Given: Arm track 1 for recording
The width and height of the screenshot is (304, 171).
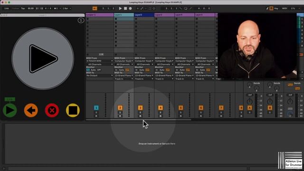Looking at the screenshot, I should [96, 116].
